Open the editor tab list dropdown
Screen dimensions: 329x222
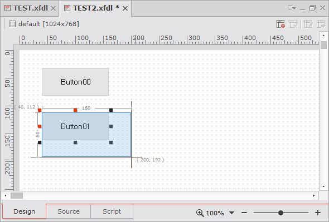click(292, 8)
